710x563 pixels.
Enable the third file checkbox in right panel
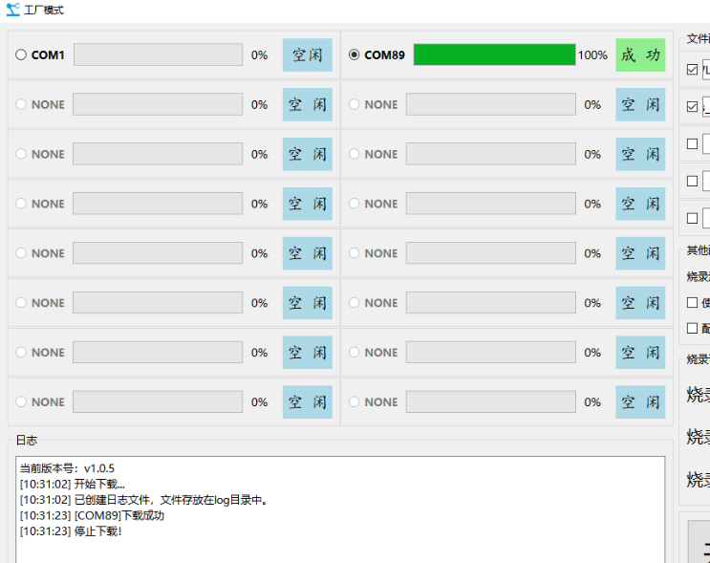point(693,144)
